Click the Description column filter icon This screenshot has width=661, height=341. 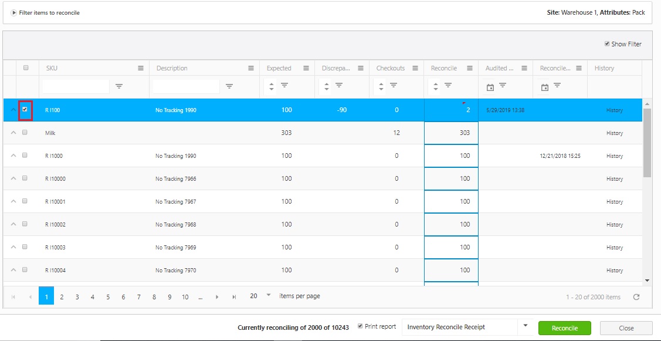(x=229, y=86)
